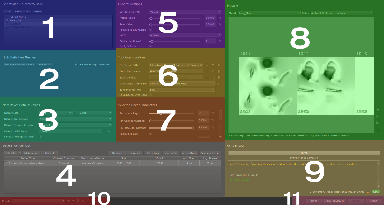The image size is (384, 205).
Task: Pause preview updates with the pause icon
Action: [x=377, y=131]
